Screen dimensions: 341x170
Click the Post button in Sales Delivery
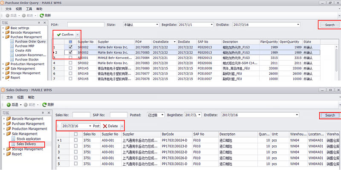pos(96,126)
